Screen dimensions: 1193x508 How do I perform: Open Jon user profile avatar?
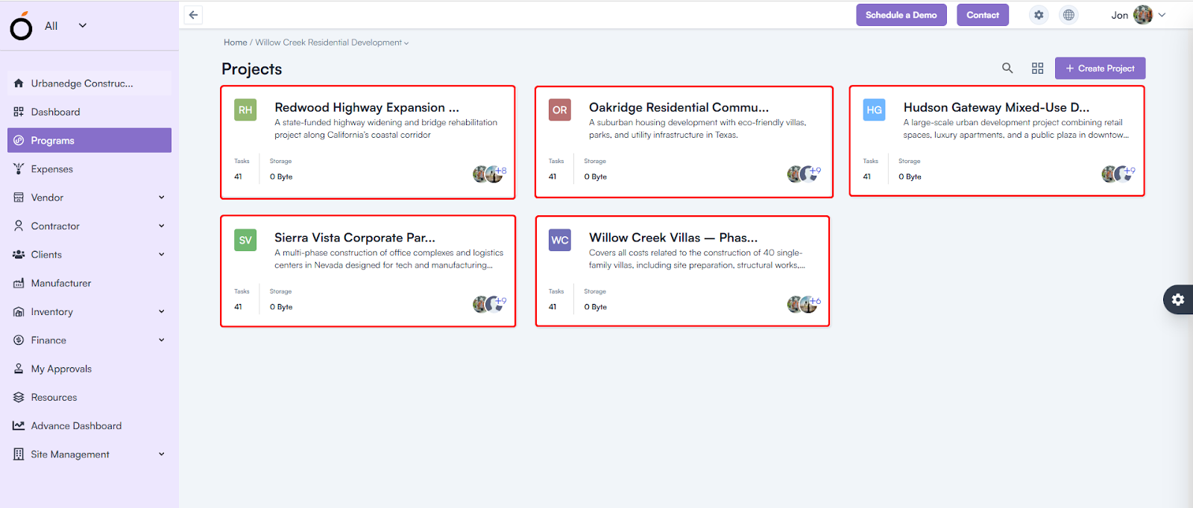[1143, 15]
